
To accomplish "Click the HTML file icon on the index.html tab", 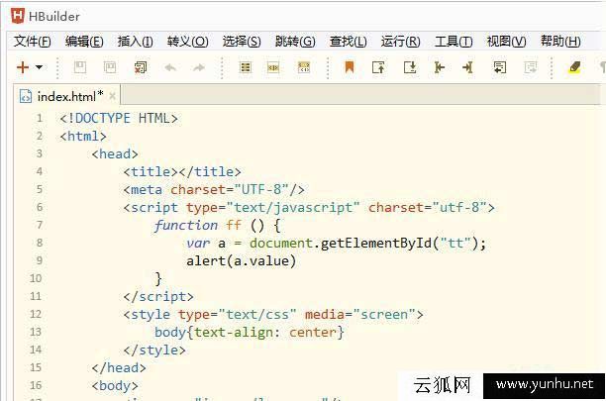I will pyautogui.click(x=26, y=96).
